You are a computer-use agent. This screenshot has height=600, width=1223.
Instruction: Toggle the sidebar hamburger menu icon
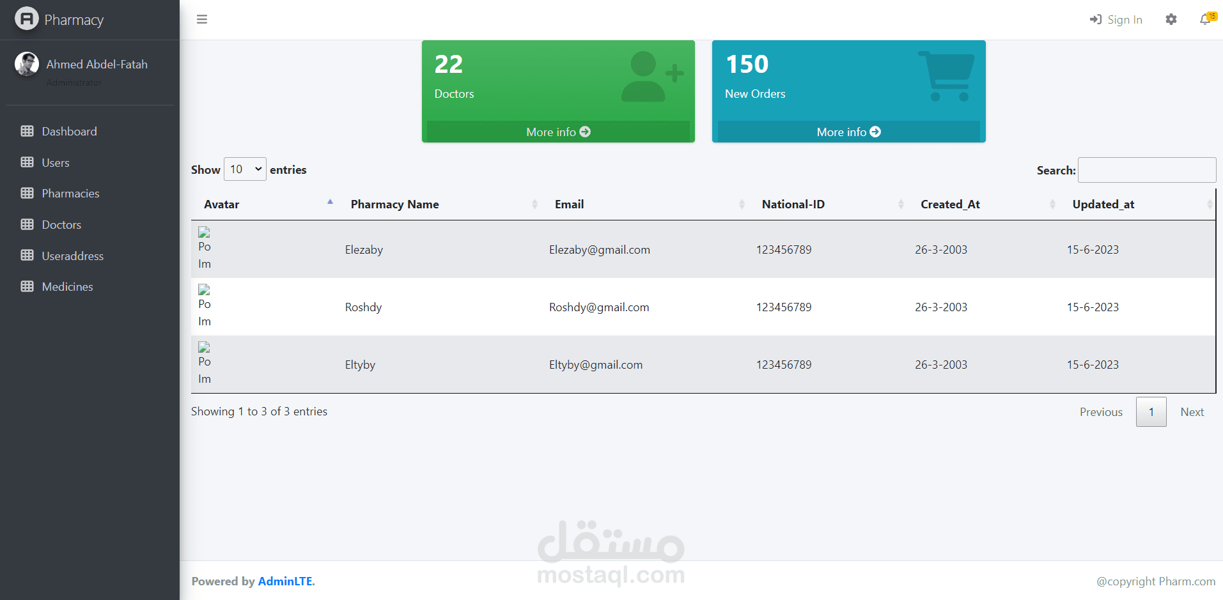coord(201,19)
